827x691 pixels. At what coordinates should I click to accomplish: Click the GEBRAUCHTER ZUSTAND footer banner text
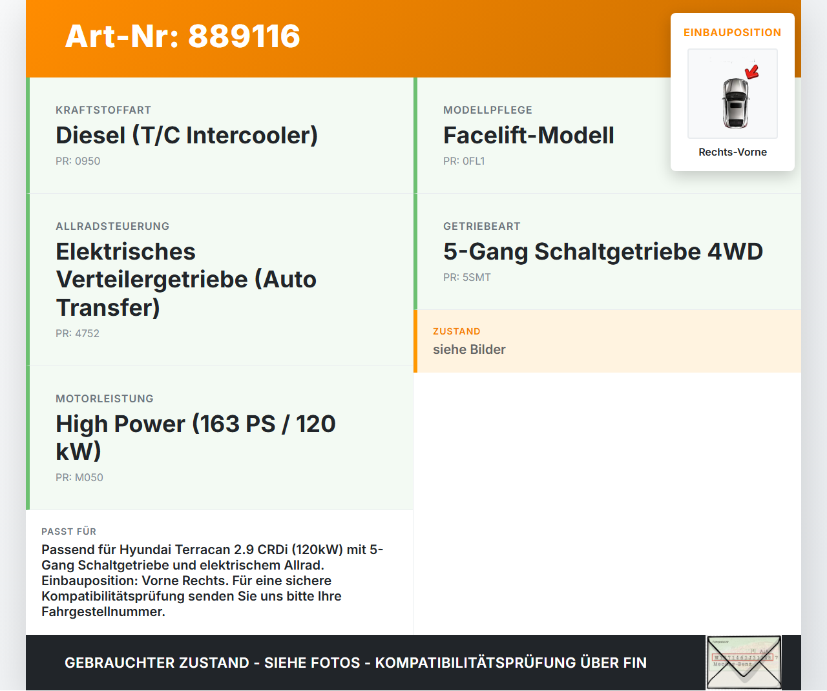355,663
